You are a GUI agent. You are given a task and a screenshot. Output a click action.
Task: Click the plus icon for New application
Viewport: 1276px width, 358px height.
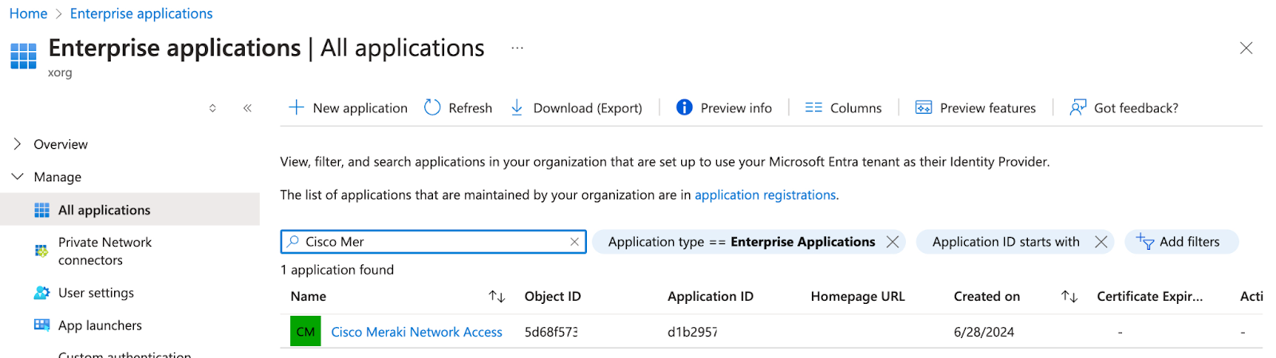click(296, 107)
